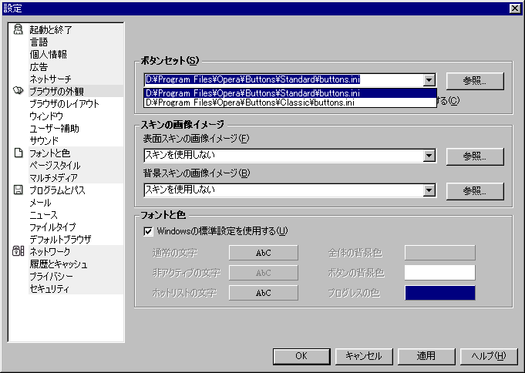Click the page icon beside フォントと色
Viewport: 525px width, 373px height.
click(x=19, y=153)
